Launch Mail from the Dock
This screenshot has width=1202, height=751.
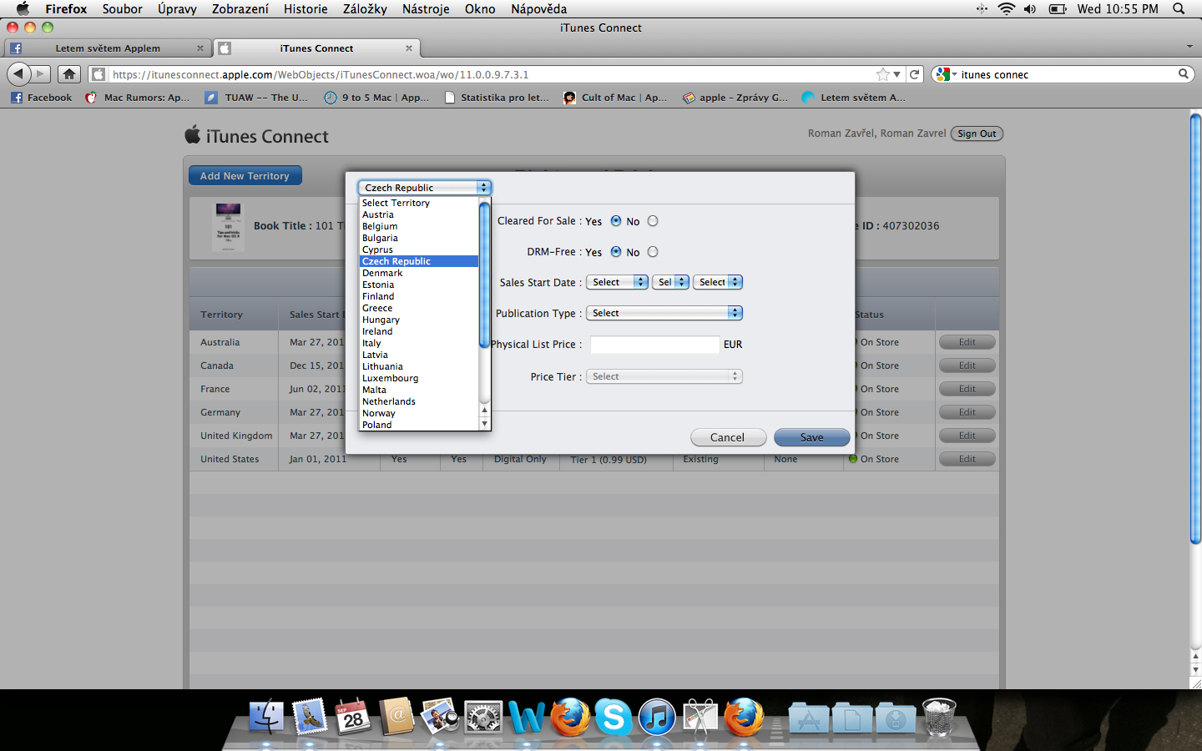(x=310, y=717)
